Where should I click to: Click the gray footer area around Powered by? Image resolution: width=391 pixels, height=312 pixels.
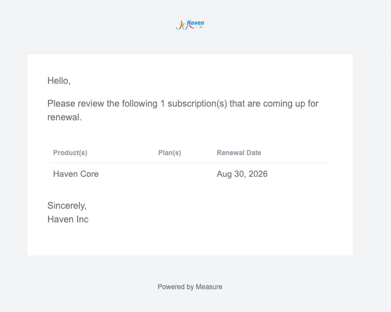tap(195, 284)
